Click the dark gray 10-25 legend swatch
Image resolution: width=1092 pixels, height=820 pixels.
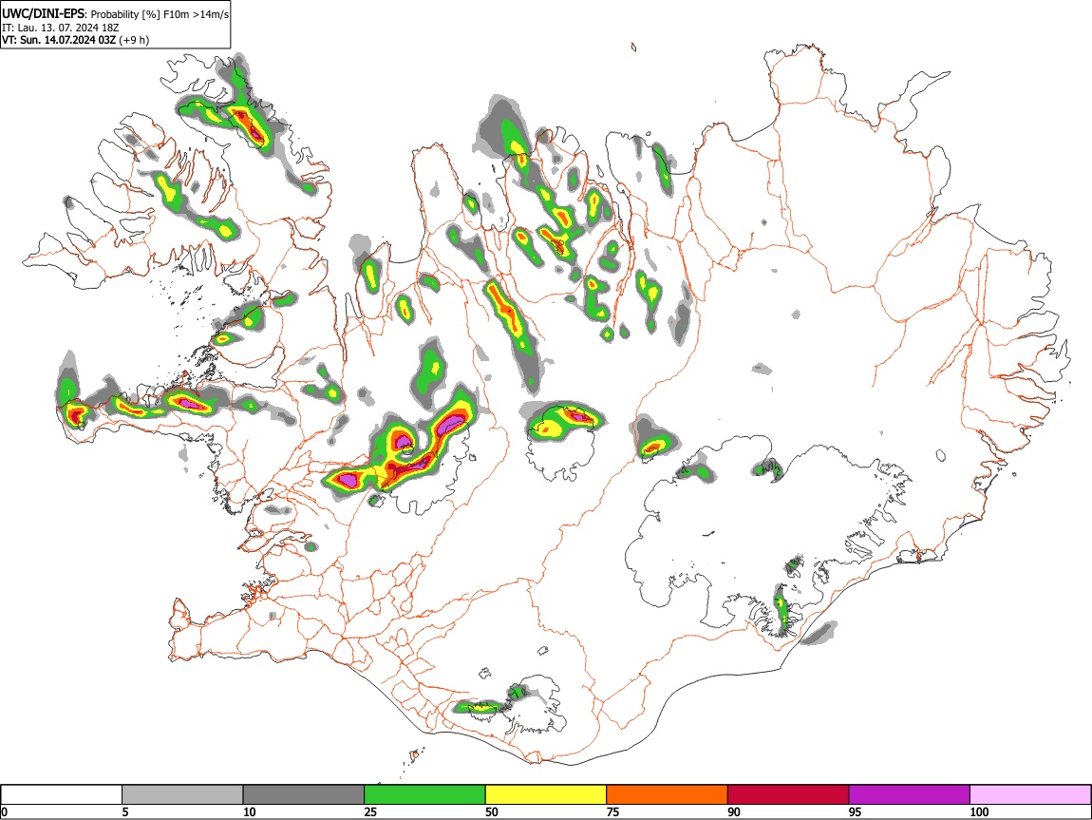pyautogui.click(x=304, y=795)
